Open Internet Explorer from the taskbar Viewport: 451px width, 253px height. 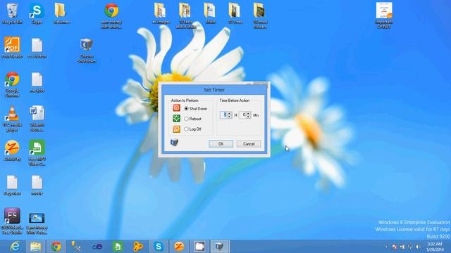[x=15, y=247]
